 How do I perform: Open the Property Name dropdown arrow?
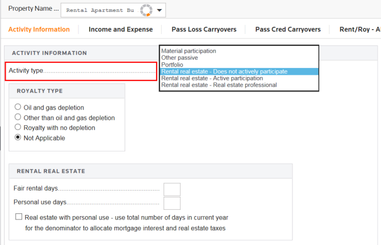pyautogui.click(x=160, y=10)
